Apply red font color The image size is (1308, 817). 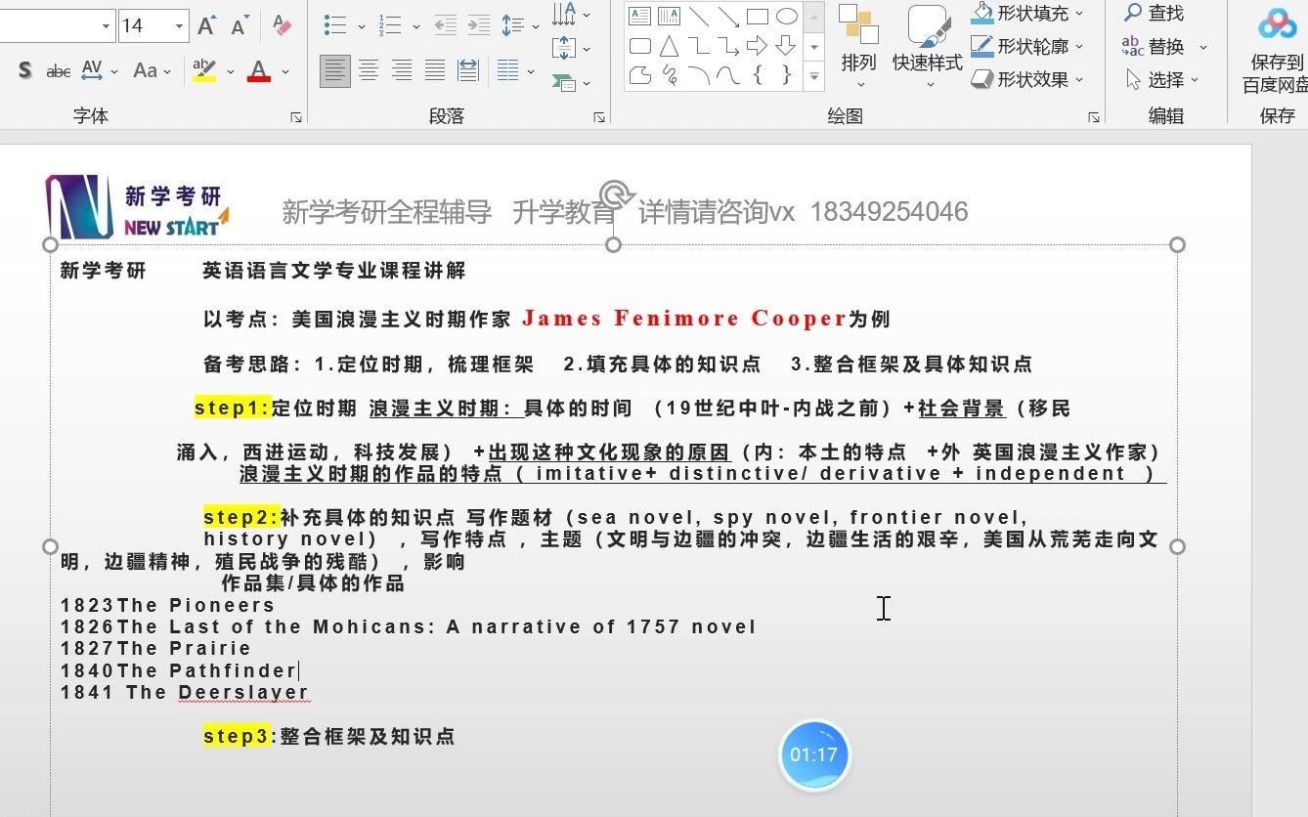[x=259, y=70]
